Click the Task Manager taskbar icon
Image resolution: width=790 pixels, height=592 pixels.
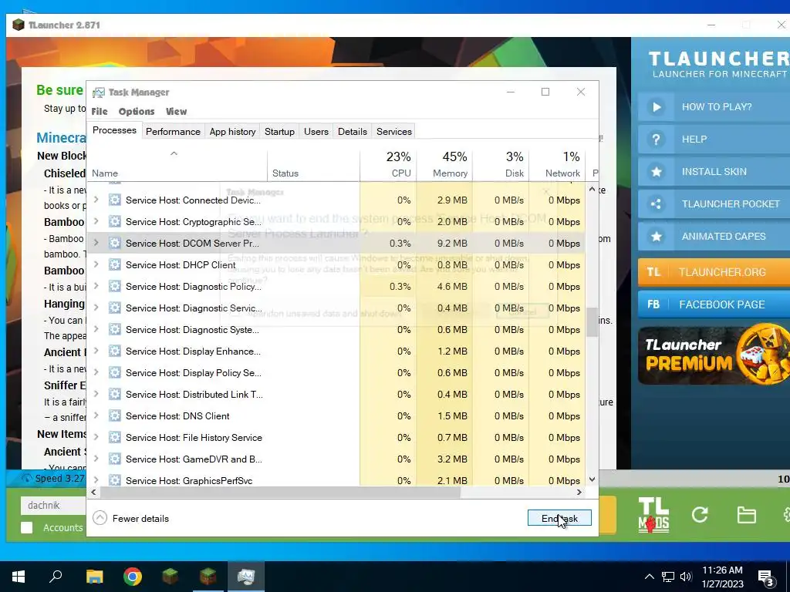(x=246, y=577)
